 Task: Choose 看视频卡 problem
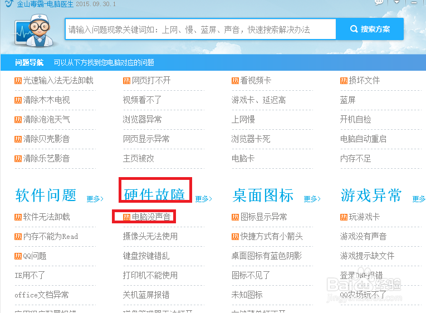(256, 80)
